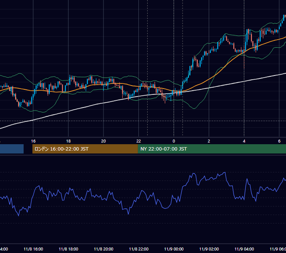
Task: Click the 11/8 20:00 date label
Action: (103, 249)
